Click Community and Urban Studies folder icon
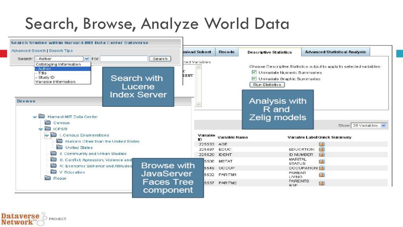Image resolution: width=403 pixels, height=227 pixels. click(54, 153)
